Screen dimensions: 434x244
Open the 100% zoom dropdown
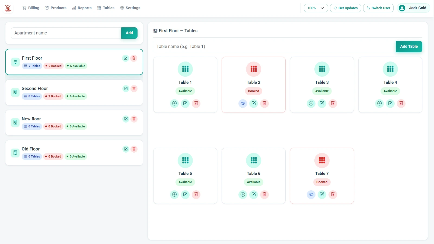point(316,8)
